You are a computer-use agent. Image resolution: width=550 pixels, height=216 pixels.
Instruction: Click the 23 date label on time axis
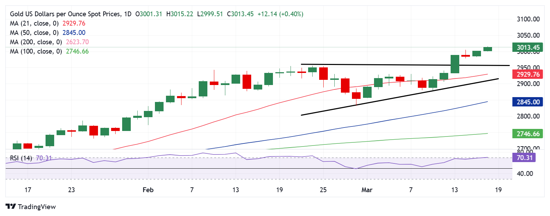click(71, 190)
